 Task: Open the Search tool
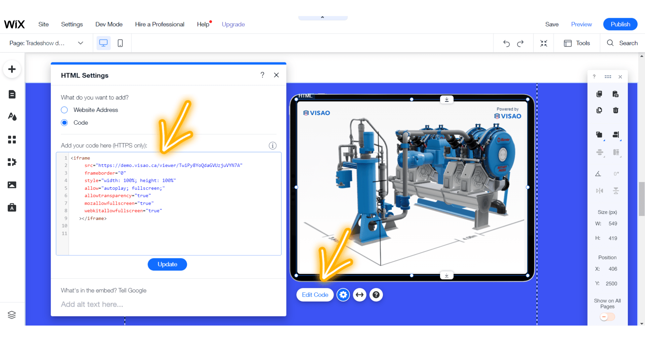click(622, 43)
